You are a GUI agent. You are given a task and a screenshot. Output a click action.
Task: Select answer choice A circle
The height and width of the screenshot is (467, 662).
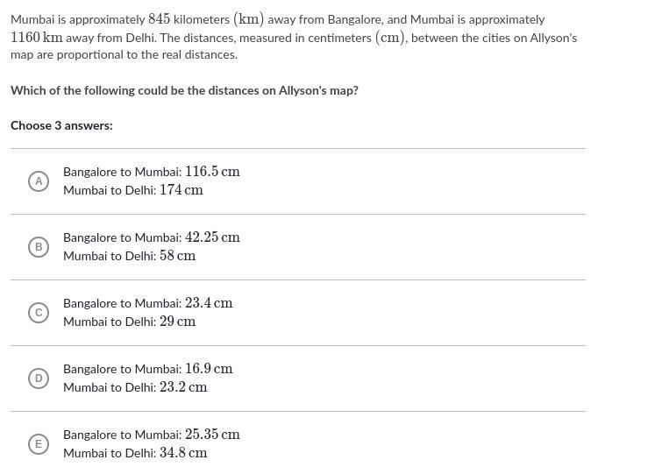tap(39, 181)
